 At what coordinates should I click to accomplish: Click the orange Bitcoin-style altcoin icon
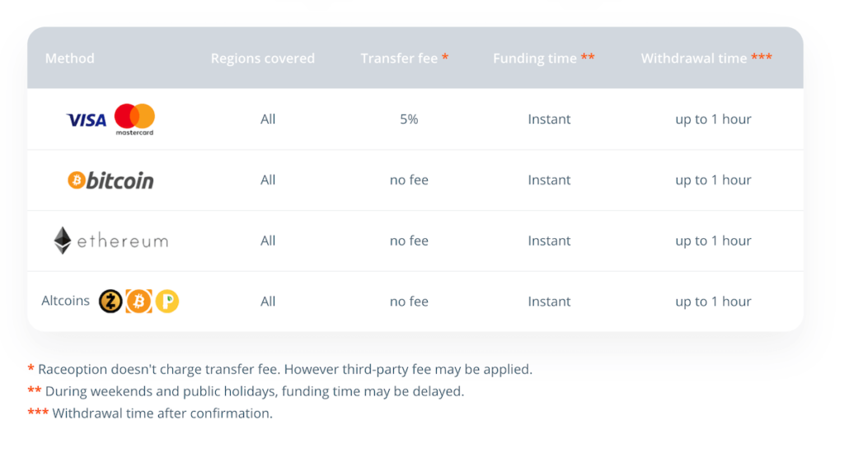138,301
